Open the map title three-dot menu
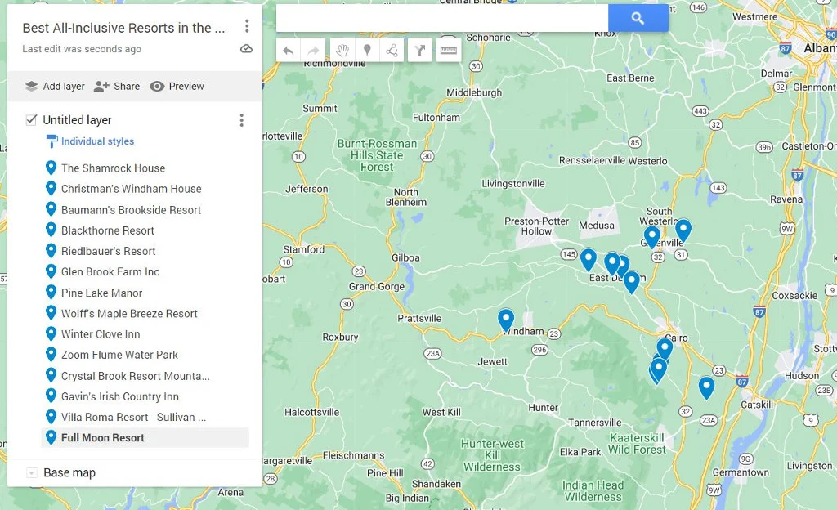 247,27
